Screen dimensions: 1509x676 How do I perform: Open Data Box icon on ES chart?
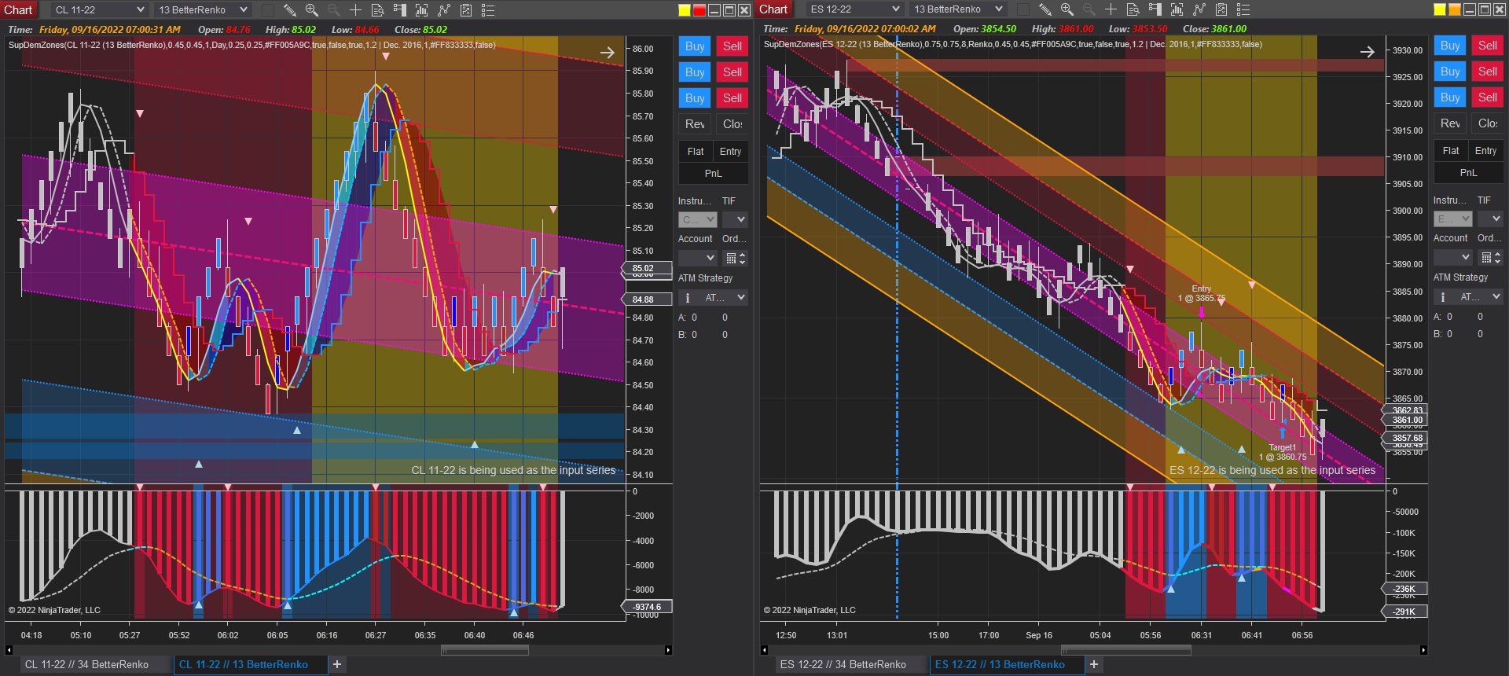click(x=1133, y=9)
